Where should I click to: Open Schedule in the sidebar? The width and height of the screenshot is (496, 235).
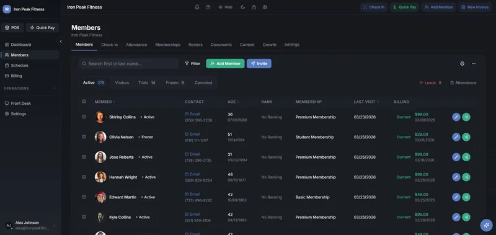(30, 66)
